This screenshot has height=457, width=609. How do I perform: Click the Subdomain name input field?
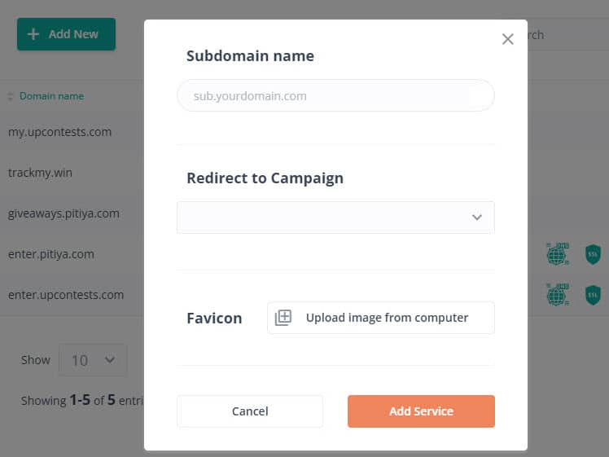pos(335,95)
